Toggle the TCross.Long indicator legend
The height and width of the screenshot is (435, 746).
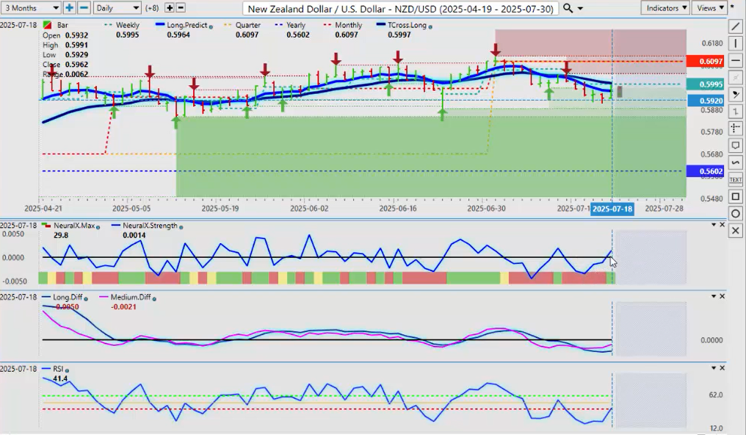[x=403, y=26]
